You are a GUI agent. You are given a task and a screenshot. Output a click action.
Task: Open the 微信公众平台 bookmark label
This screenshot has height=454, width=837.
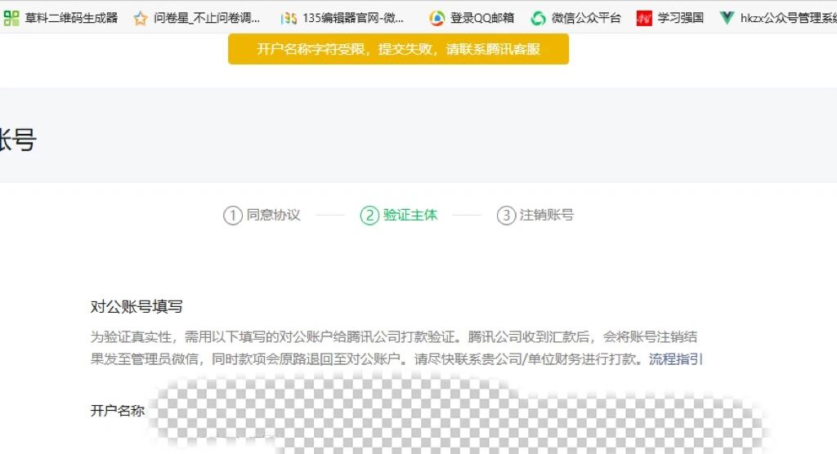pyautogui.click(x=586, y=18)
